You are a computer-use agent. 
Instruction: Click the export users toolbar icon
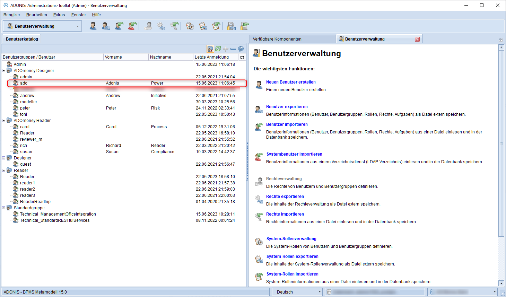coord(106,26)
